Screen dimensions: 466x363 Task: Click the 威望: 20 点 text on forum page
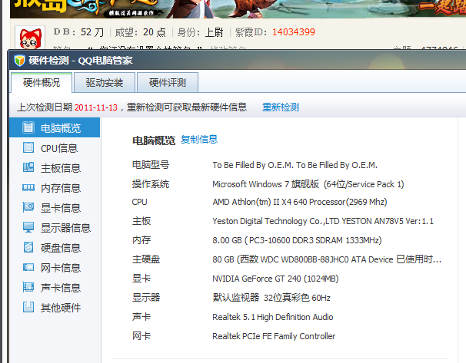coord(140,32)
